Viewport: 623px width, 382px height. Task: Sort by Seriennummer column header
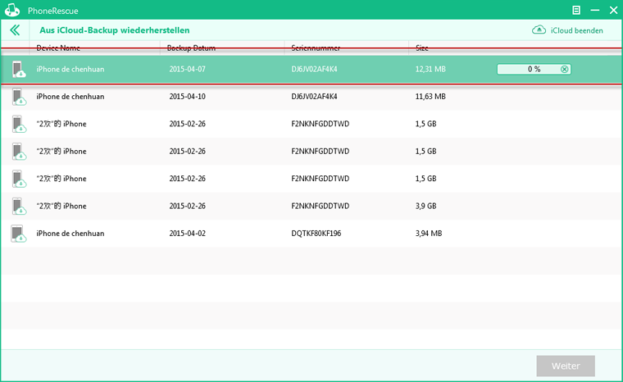point(316,48)
